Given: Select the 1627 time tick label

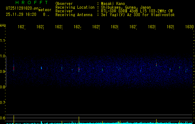Looking at the screenshot, I should click(x=133, y=27).
